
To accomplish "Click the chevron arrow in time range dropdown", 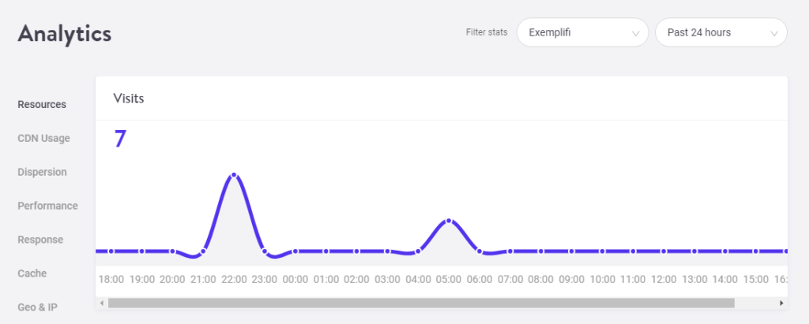I will (x=774, y=33).
